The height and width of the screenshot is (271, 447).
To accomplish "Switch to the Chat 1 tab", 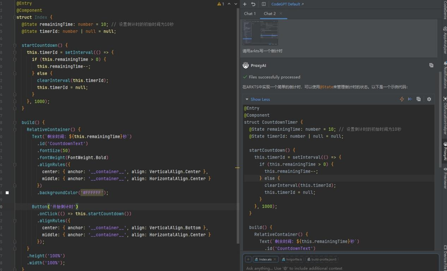I will pos(250,14).
